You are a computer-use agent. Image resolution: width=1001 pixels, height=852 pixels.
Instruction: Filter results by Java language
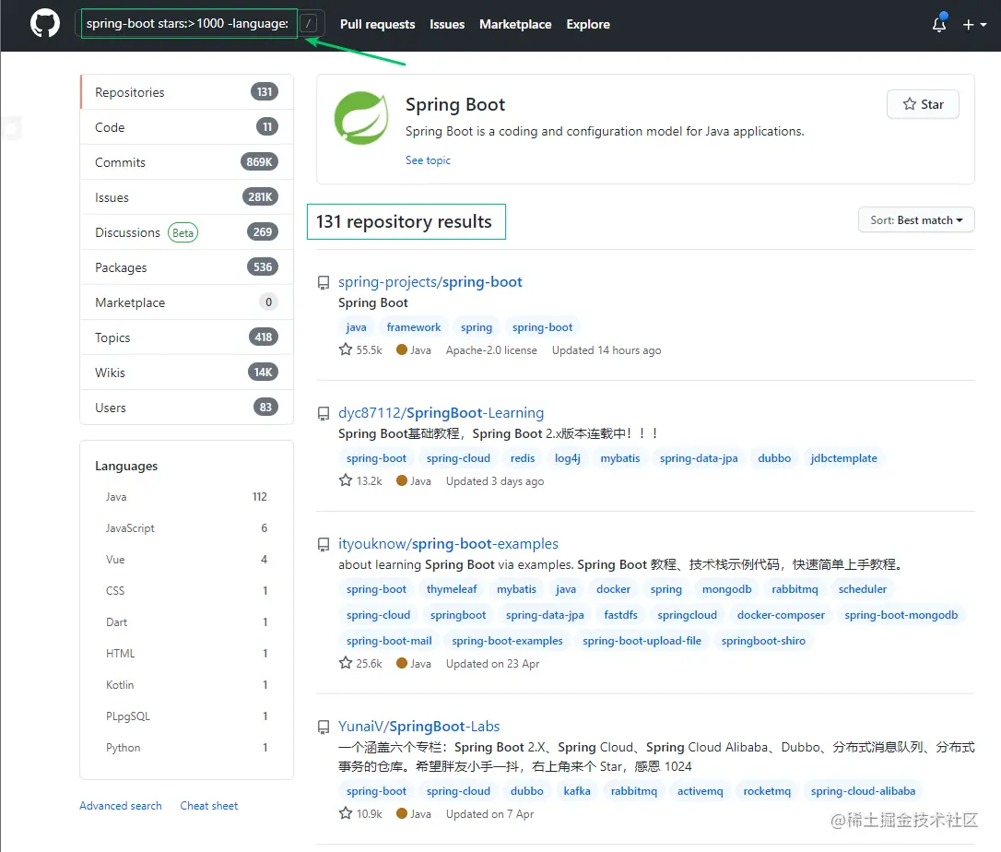pos(186,496)
